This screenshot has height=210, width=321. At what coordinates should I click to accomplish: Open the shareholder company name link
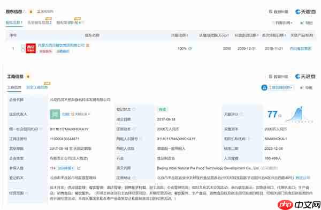(61, 45)
